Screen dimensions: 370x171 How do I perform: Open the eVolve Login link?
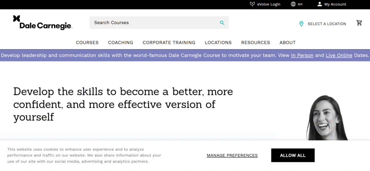[x=268, y=4]
